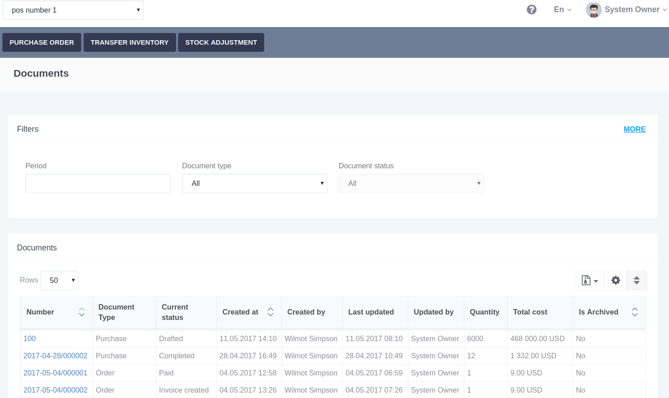Select the Stock Adjustment tab

pos(221,42)
